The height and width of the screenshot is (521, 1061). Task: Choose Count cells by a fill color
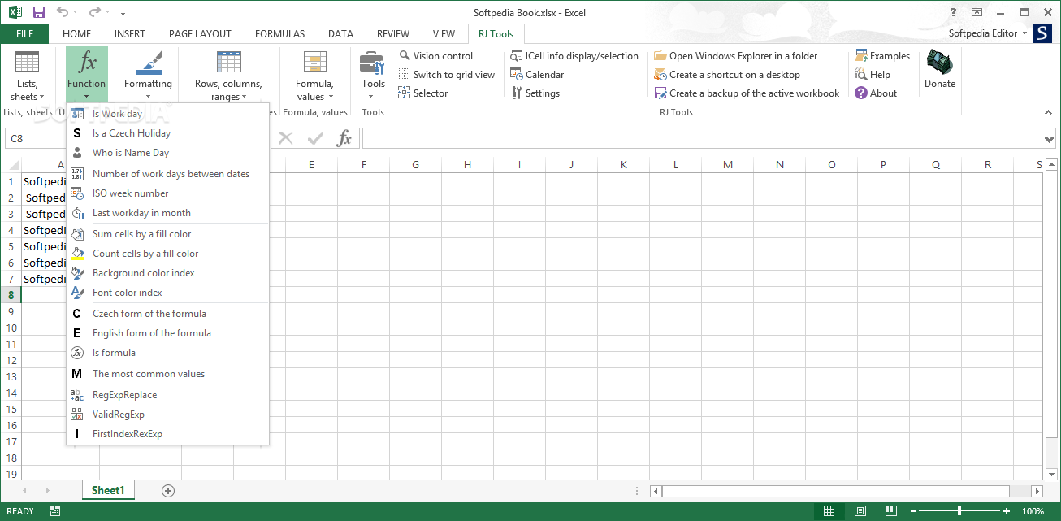point(167,254)
